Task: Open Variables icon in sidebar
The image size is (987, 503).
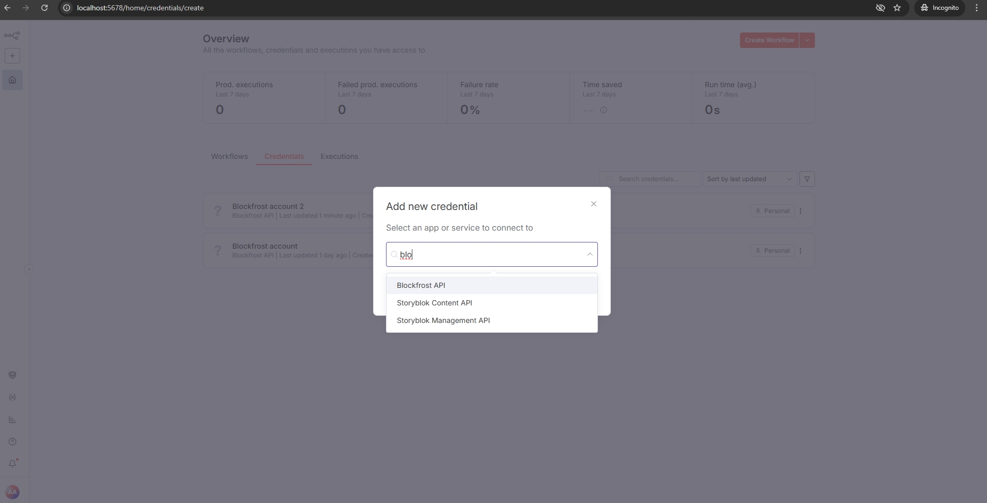Action: (x=12, y=397)
